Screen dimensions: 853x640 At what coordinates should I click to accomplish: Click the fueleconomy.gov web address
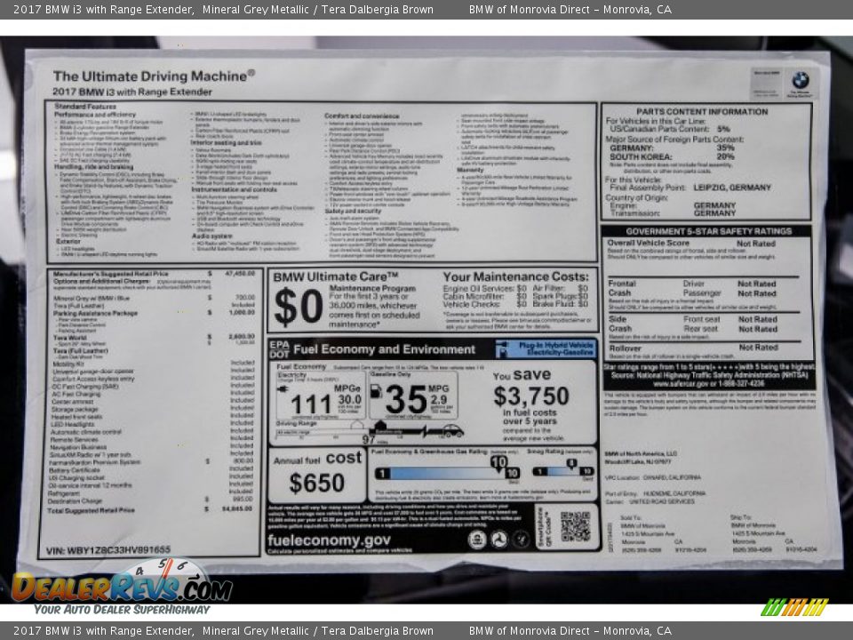click(x=329, y=540)
